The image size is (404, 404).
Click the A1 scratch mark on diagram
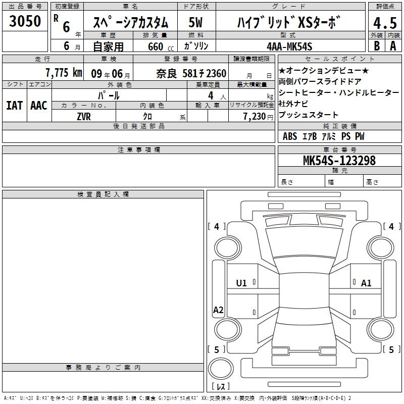click(x=366, y=283)
